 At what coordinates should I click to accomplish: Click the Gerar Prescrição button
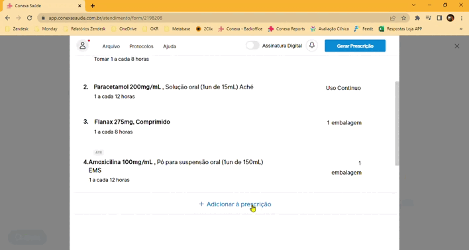click(355, 46)
